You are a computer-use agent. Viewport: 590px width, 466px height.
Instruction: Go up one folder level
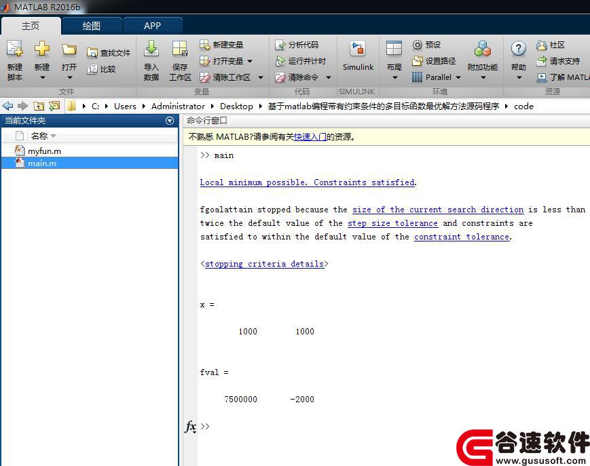(x=39, y=106)
